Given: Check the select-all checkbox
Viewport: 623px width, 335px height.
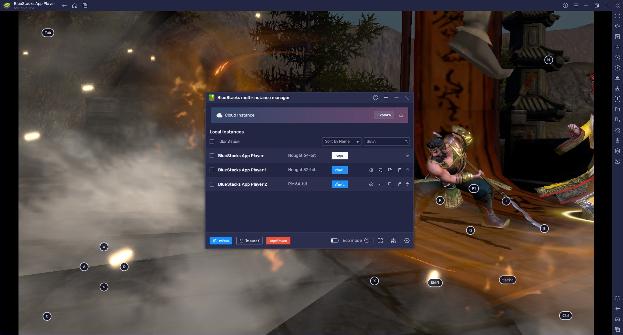Looking at the screenshot, I should (212, 142).
